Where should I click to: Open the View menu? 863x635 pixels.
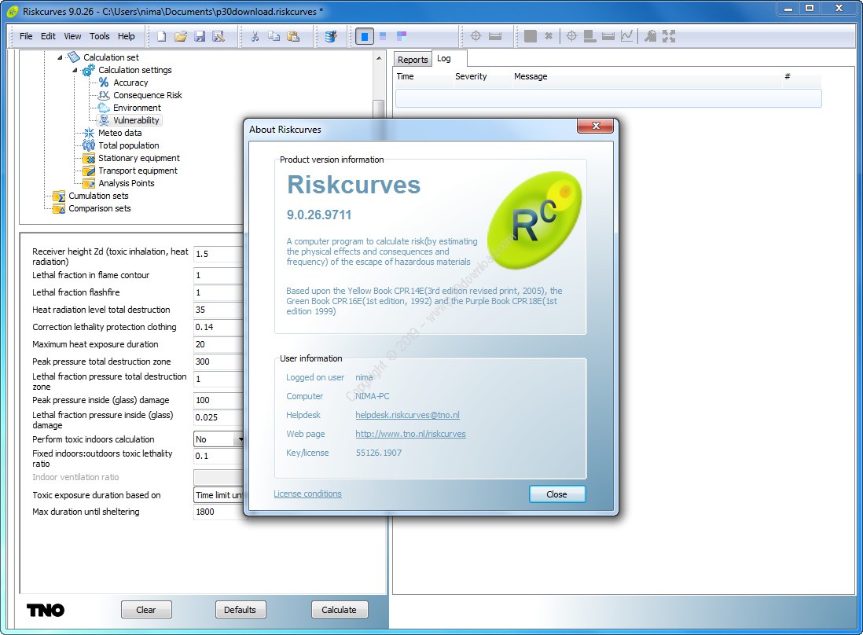coord(72,36)
